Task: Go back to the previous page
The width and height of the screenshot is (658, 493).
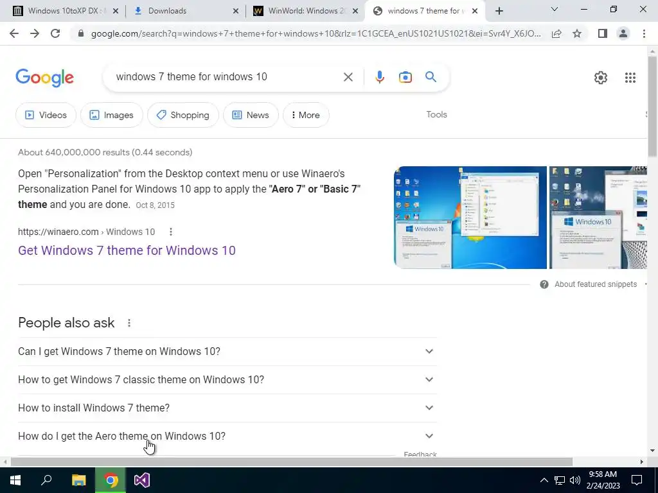Action: pyautogui.click(x=14, y=33)
